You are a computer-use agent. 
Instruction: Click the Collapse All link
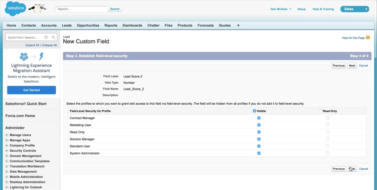[x=49, y=45]
